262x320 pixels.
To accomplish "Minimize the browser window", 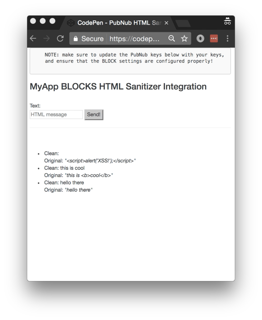I will [43, 21].
